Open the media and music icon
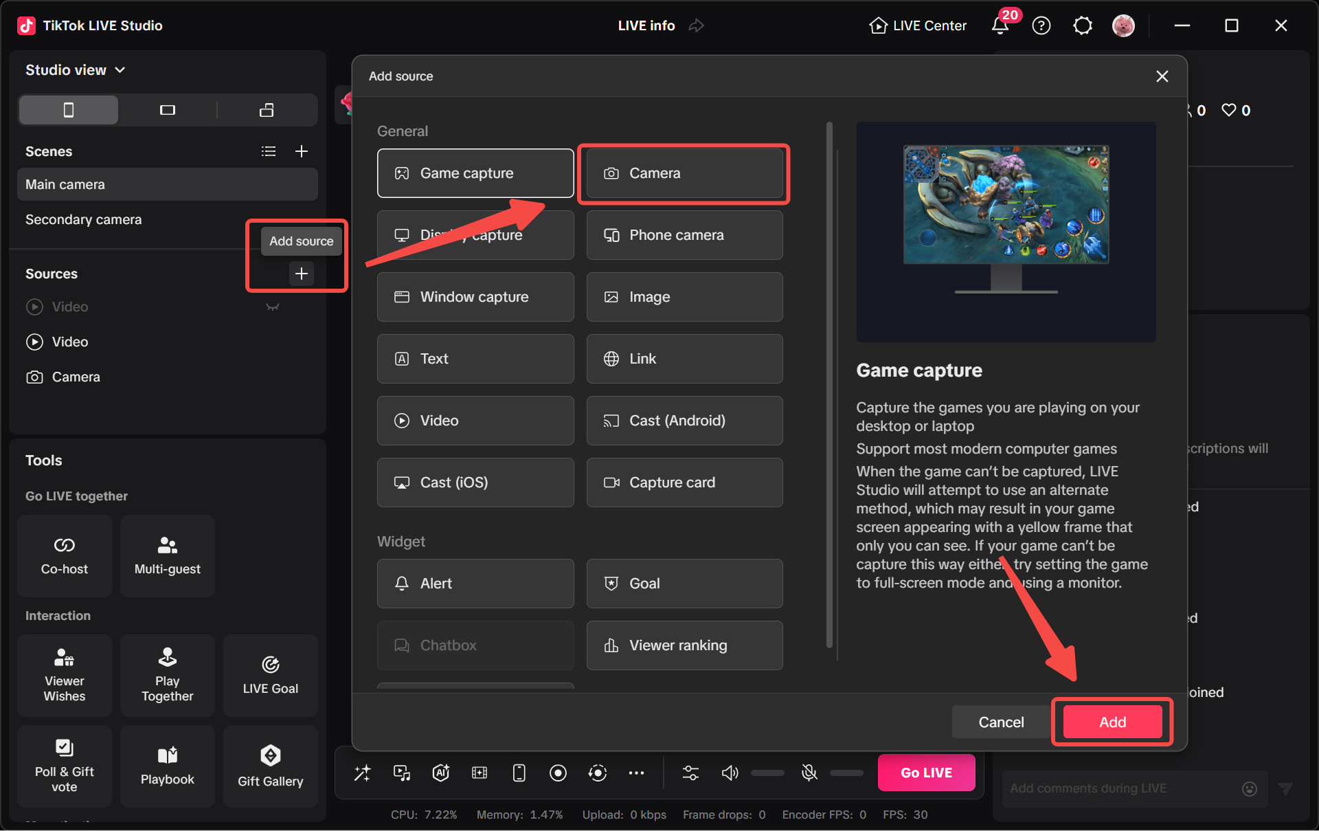The image size is (1319, 831). [x=401, y=773]
